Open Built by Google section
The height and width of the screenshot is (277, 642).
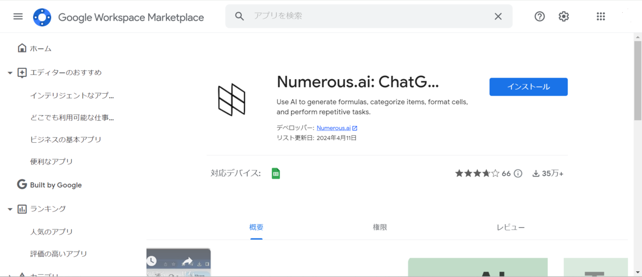56,185
